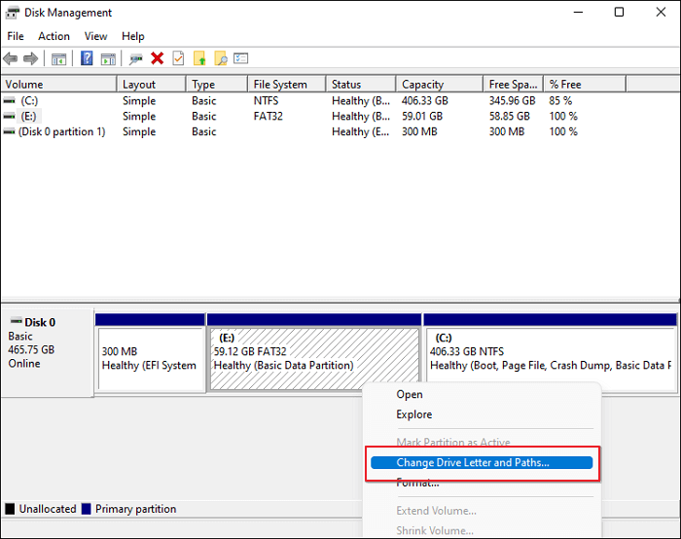
Task: Click the NTFS file system cell
Action: point(266,101)
